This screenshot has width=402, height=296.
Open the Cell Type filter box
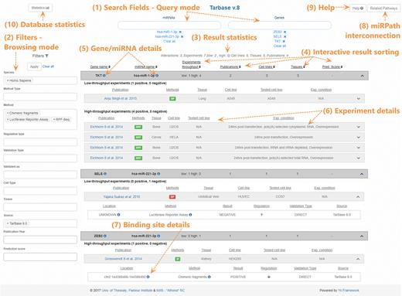[x=40, y=191]
